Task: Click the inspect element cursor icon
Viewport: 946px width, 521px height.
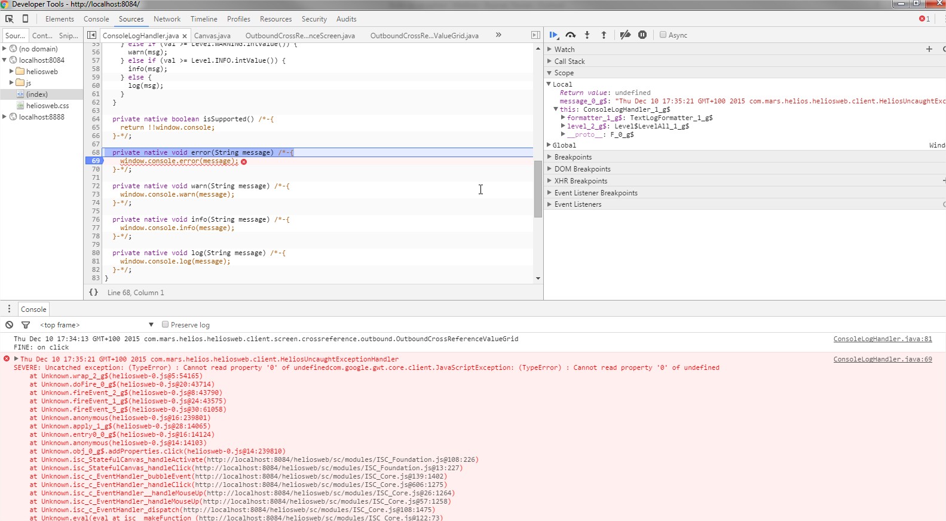Action: 10,19
